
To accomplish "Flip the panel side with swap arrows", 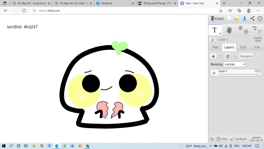I will (212, 139).
